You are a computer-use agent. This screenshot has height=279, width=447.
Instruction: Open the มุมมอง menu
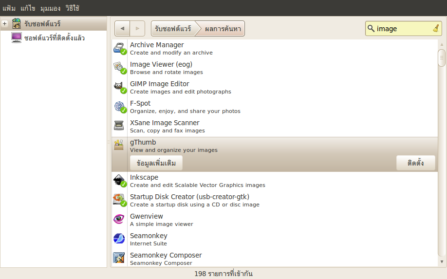[x=51, y=8]
